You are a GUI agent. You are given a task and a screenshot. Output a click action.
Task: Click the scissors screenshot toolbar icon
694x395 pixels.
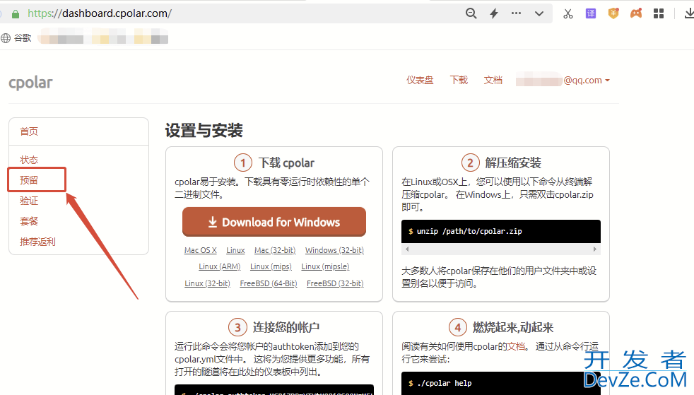pyautogui.click(x=568, y=13)
